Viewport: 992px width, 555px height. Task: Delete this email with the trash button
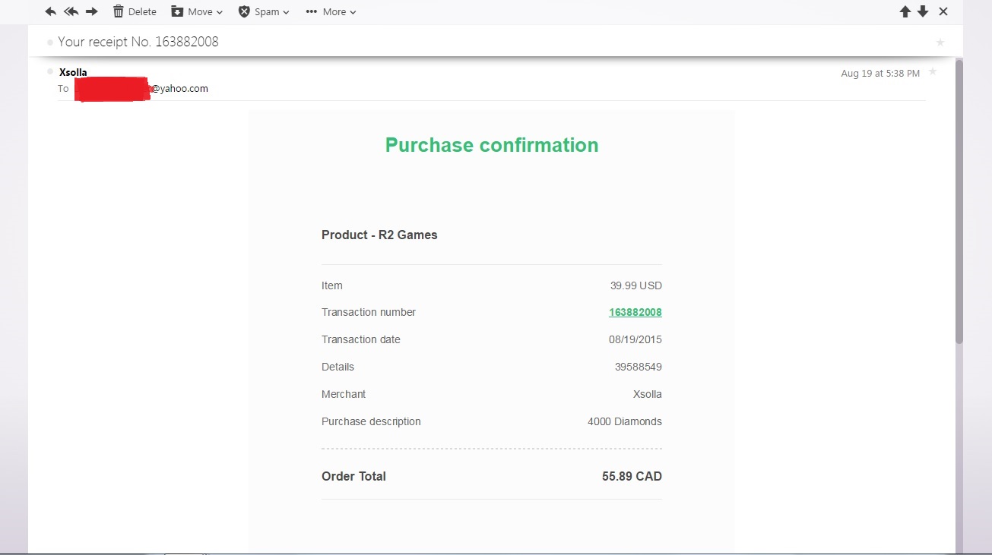135,11
